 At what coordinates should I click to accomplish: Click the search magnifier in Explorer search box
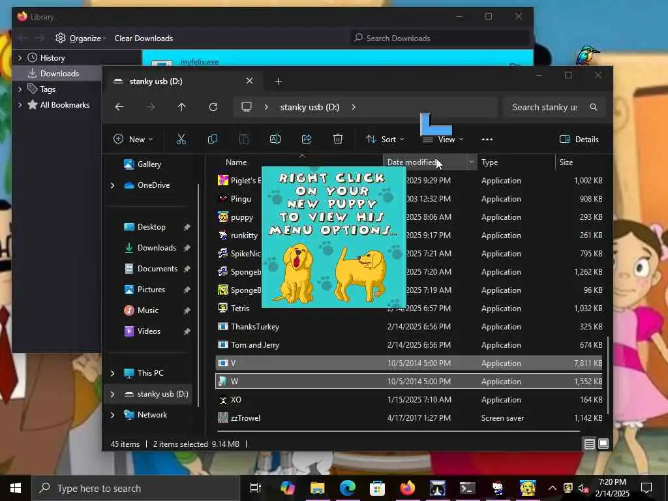point(594,107)
